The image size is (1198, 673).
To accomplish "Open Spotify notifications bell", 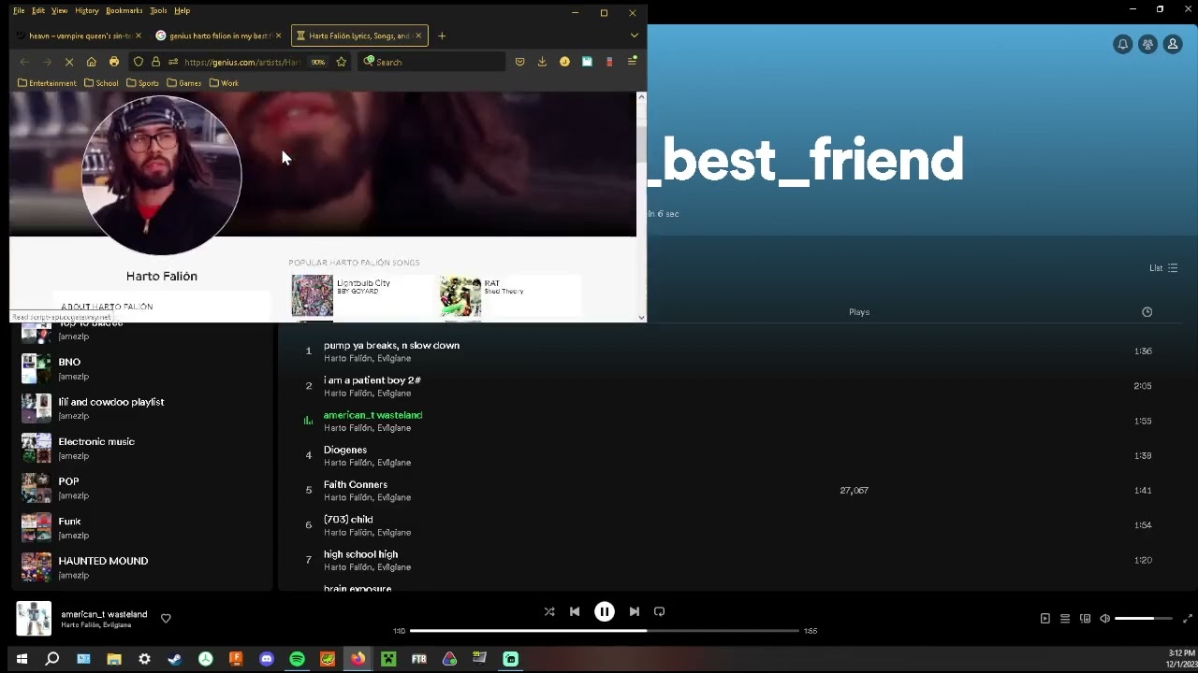I will click(1122, 44).
